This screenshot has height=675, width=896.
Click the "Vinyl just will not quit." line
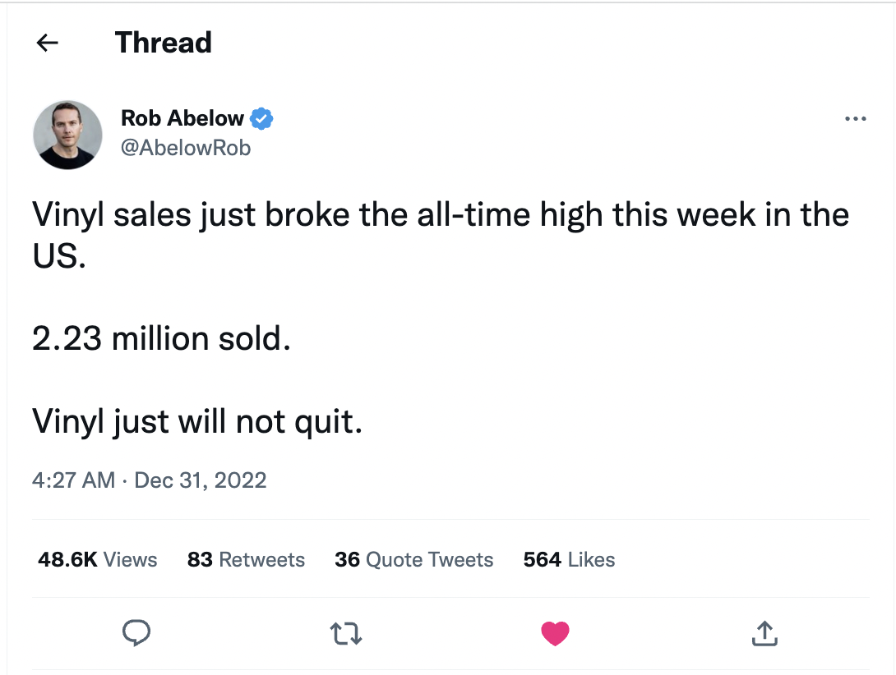(197, 422)
